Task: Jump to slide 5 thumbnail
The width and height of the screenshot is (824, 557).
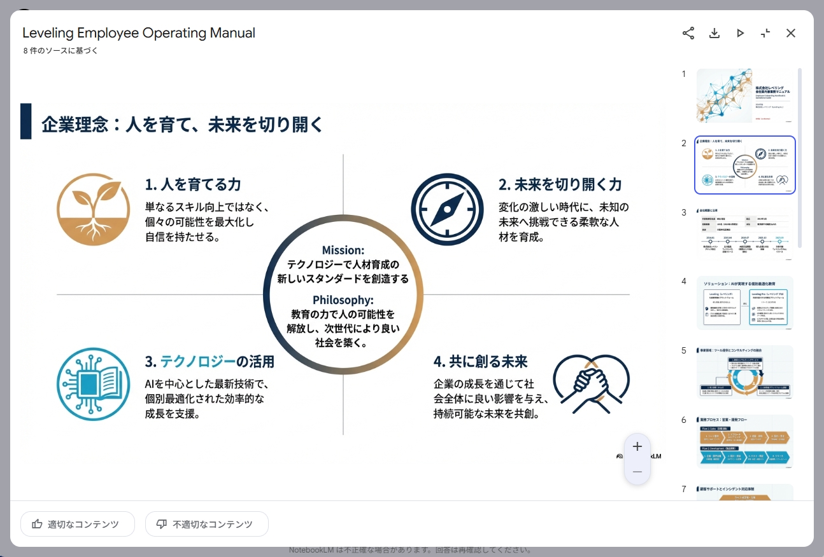Action: click(x=745, y=373)
